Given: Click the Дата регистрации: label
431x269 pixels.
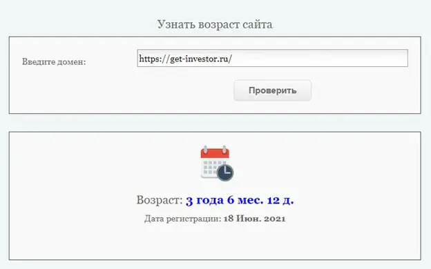Looking at the screenshot, I should click(x=183, y=219).
